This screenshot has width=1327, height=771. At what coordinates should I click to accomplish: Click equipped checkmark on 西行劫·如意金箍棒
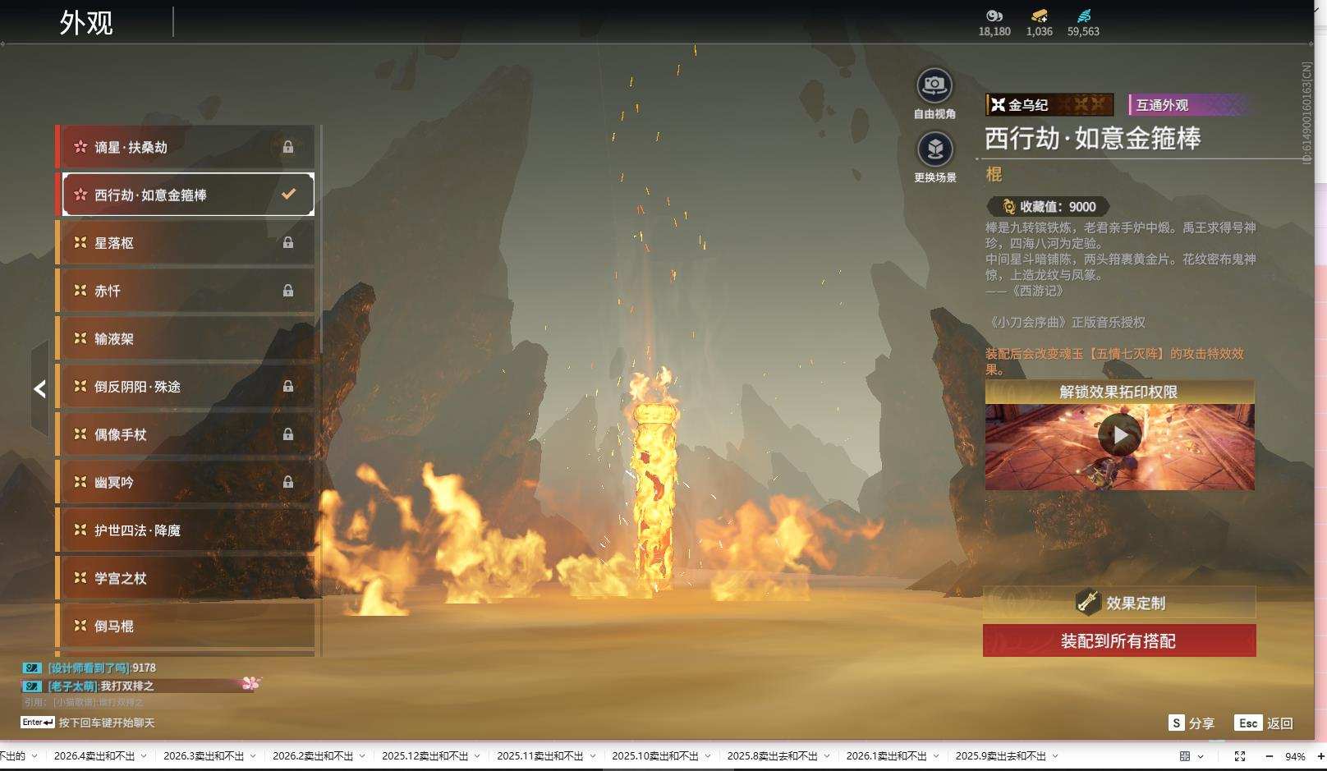click(288, 195)
